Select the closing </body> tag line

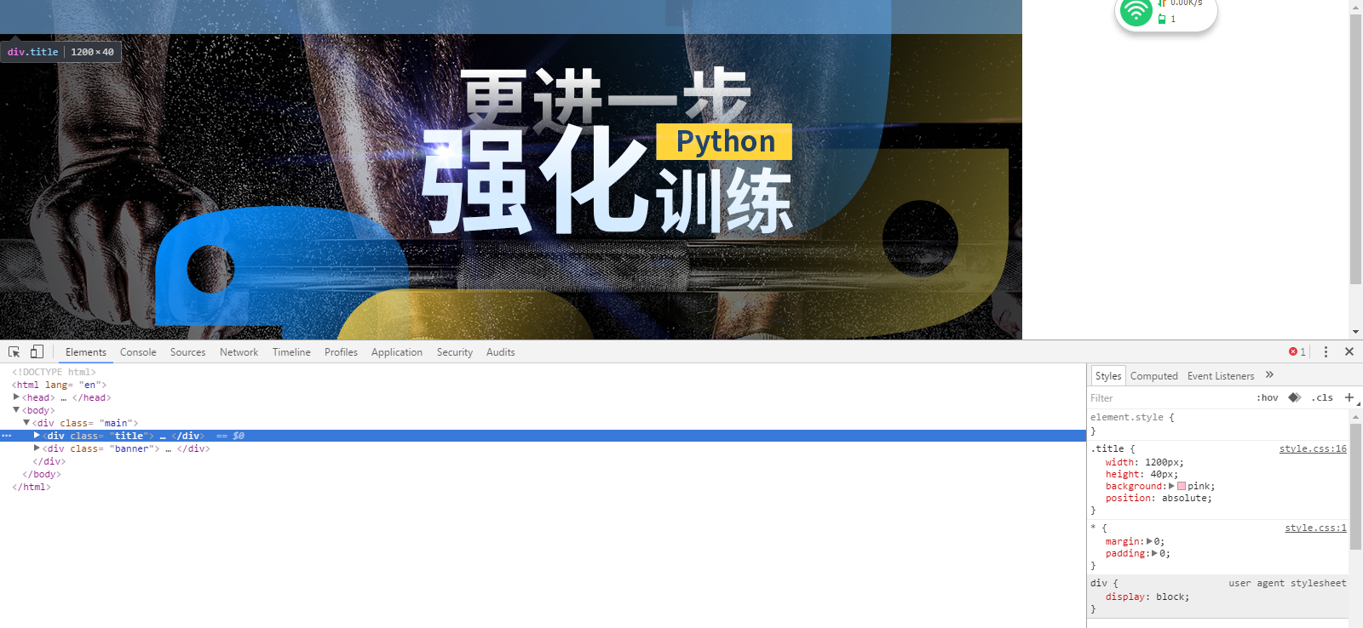click(42, 474)
